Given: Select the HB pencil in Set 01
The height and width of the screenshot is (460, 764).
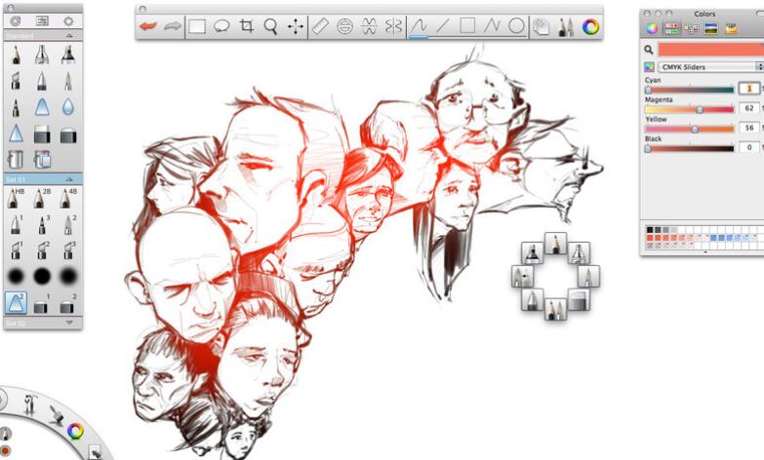Looking at the screenshot, I should (x=16, y=198).
